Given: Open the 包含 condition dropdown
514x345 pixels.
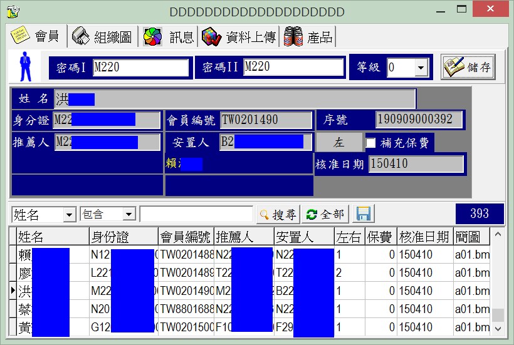Looking at the screenshot, I should 129,214.
